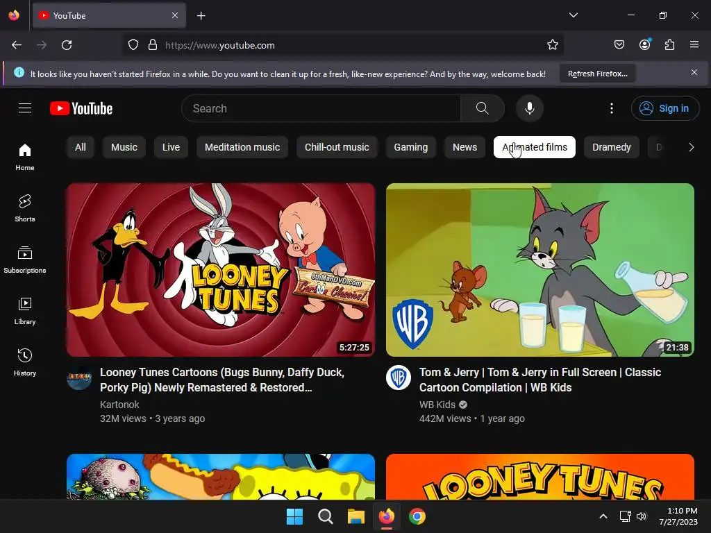The height and width of the screenshot is (533, 711).
Task: Select the Music category chip
Action: (x=124, y=147)
